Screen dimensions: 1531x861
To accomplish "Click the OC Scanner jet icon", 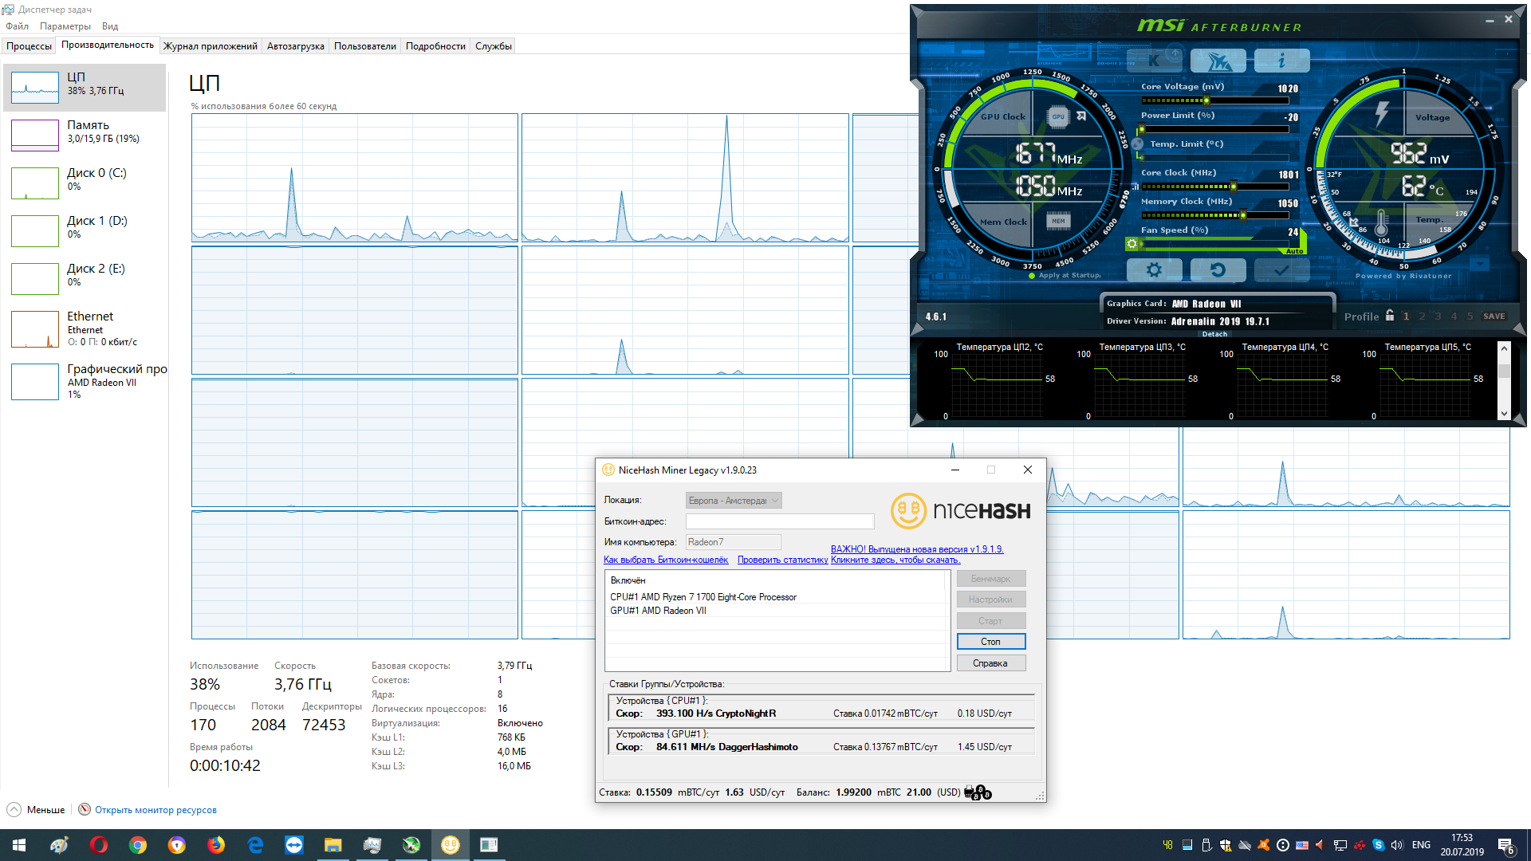I will click(1218, 61).
